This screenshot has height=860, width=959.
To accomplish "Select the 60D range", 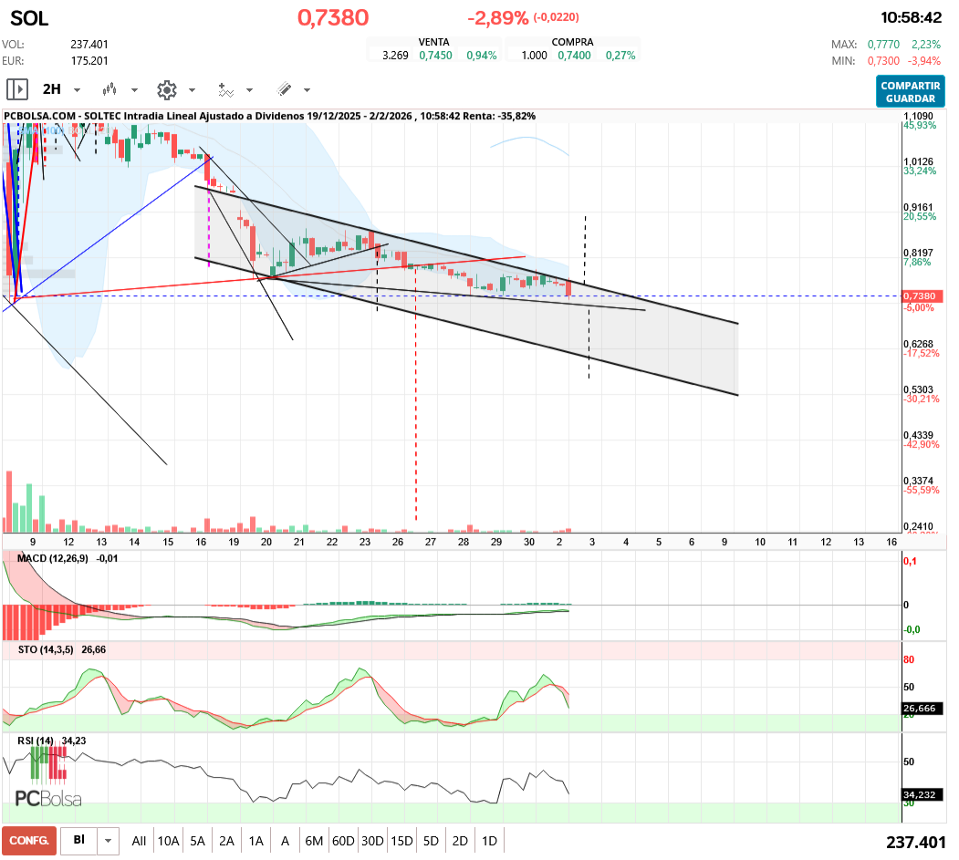I will click(x=343, y=841).
